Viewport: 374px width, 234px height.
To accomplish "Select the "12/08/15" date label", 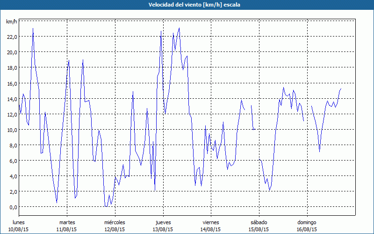I will tap(115, 229).
